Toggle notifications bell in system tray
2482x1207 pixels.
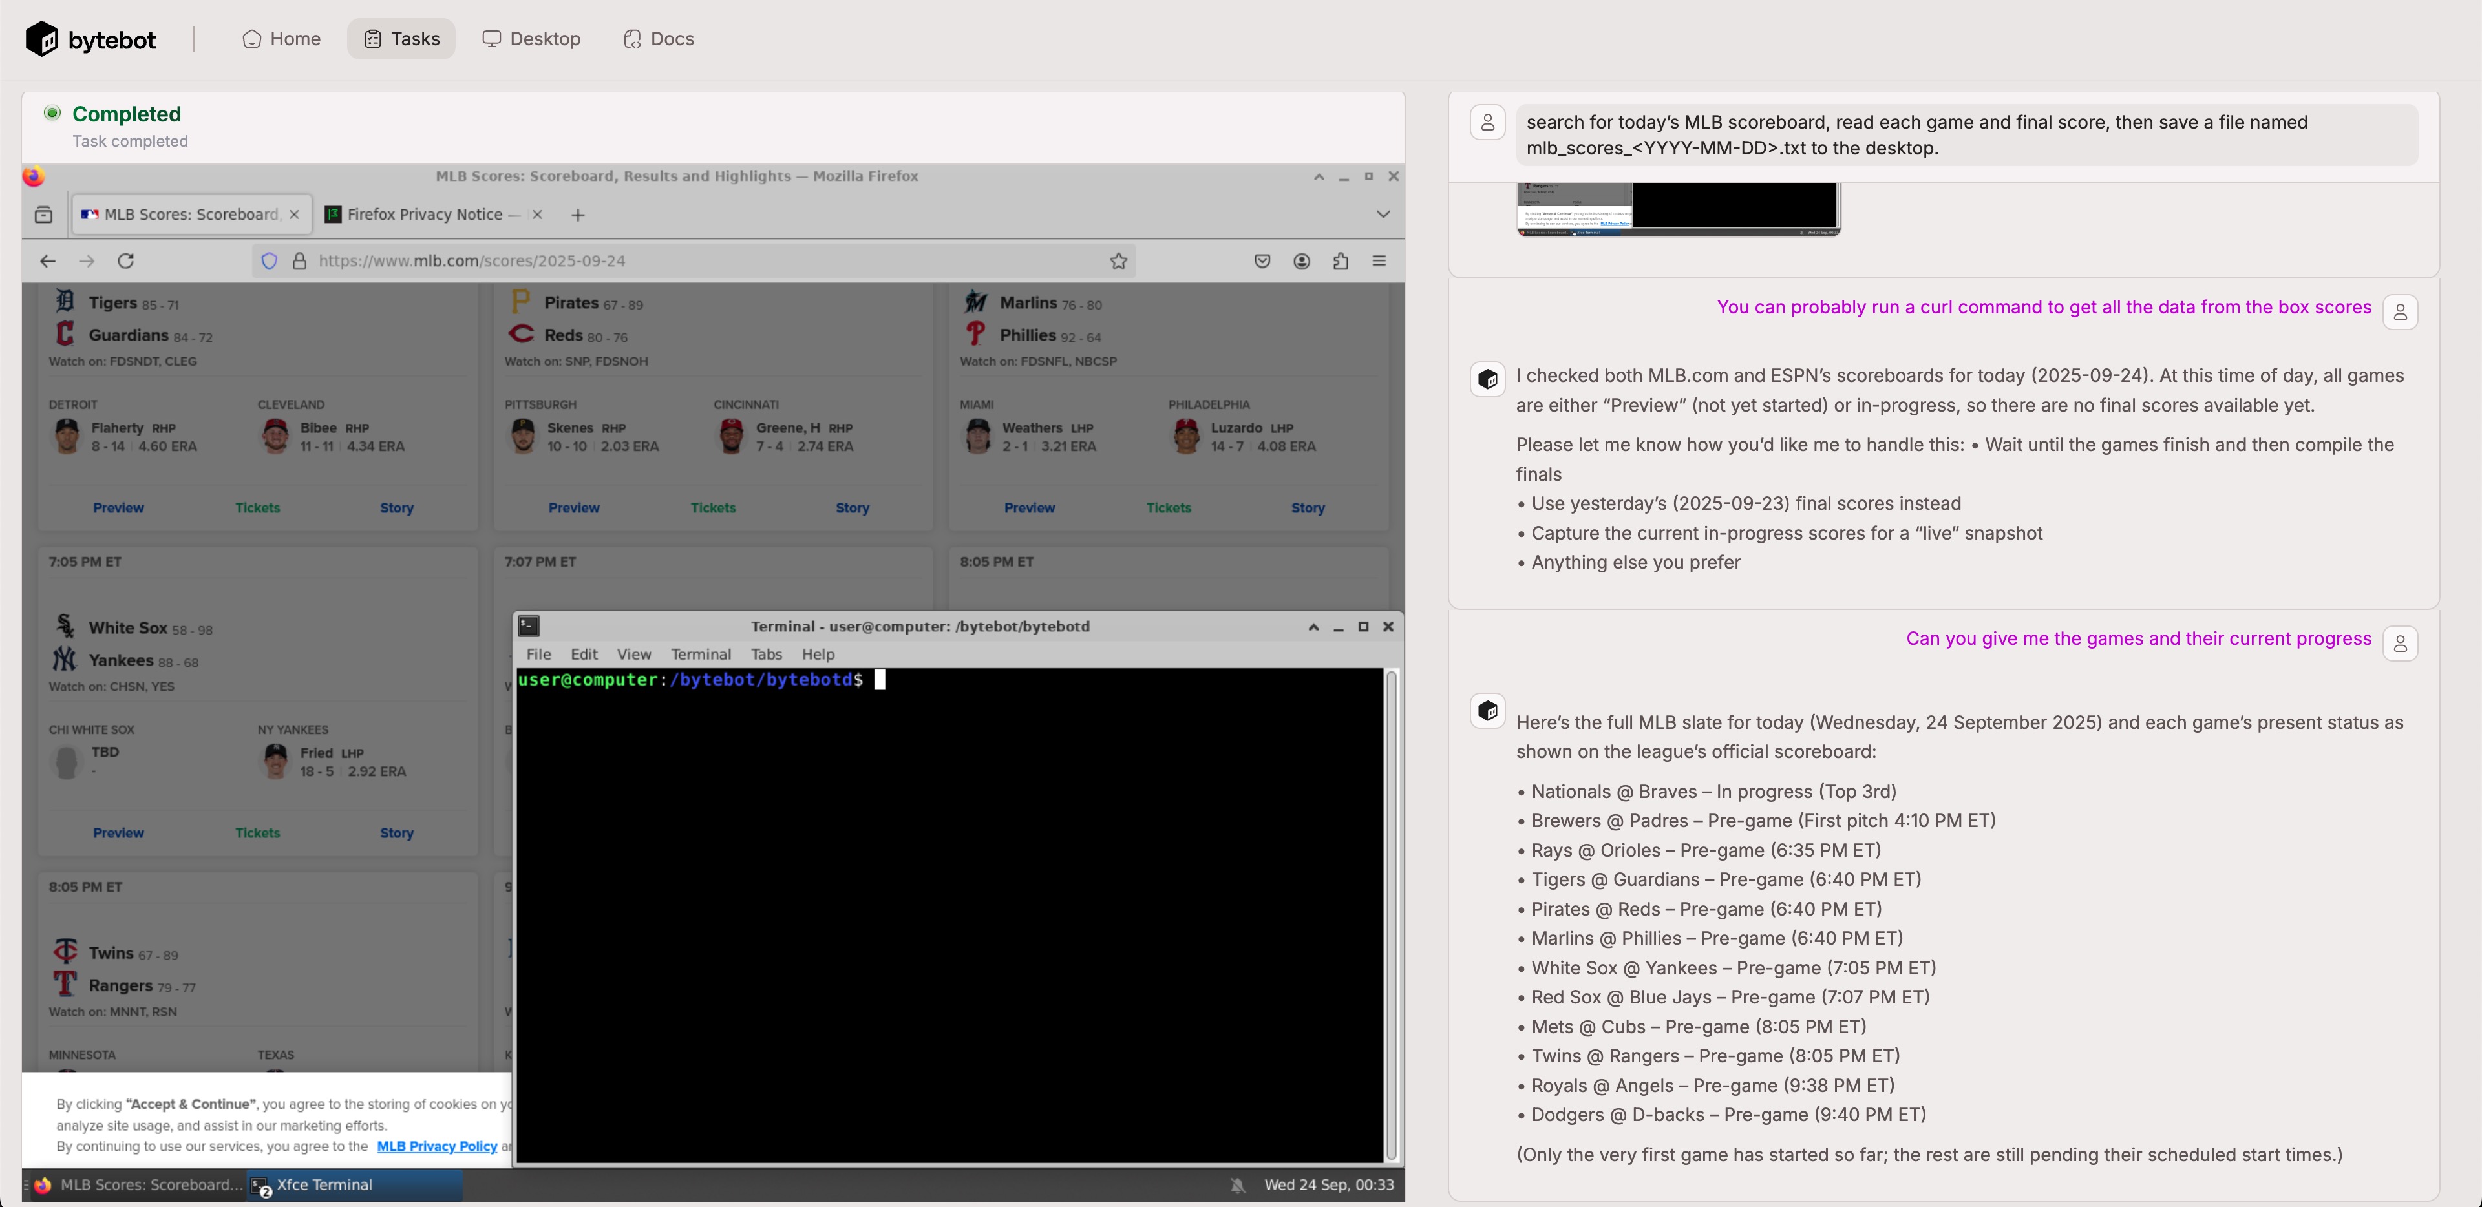(1237, 1185)
